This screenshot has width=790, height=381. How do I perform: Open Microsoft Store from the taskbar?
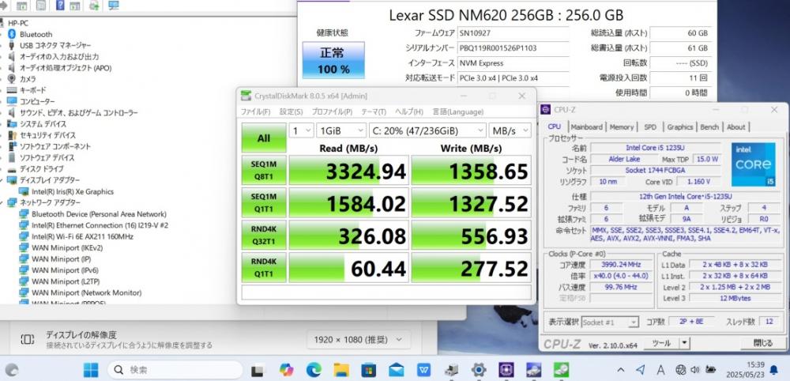368,369
